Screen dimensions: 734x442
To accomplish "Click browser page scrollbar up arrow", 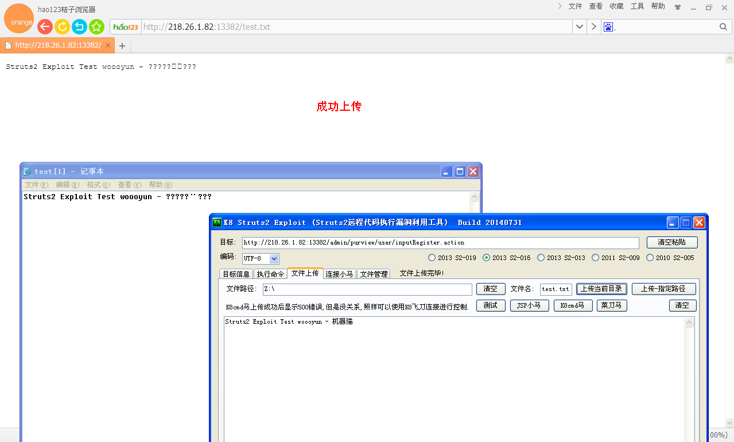I will [x=729, y=58].
